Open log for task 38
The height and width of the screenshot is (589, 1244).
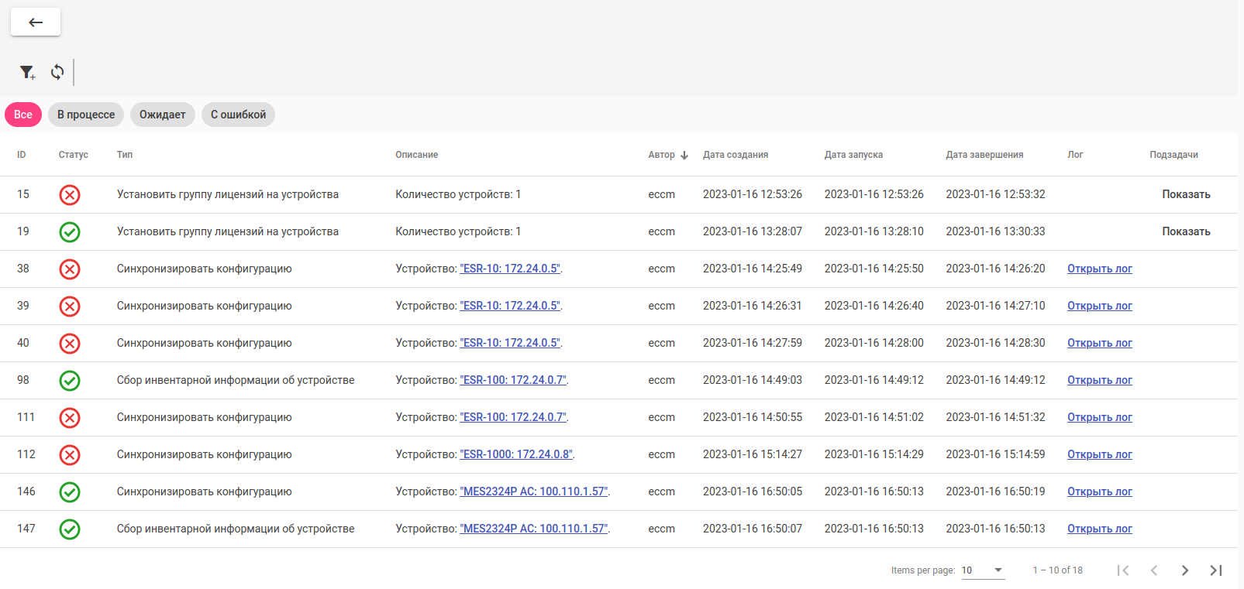click(1099, 269)
